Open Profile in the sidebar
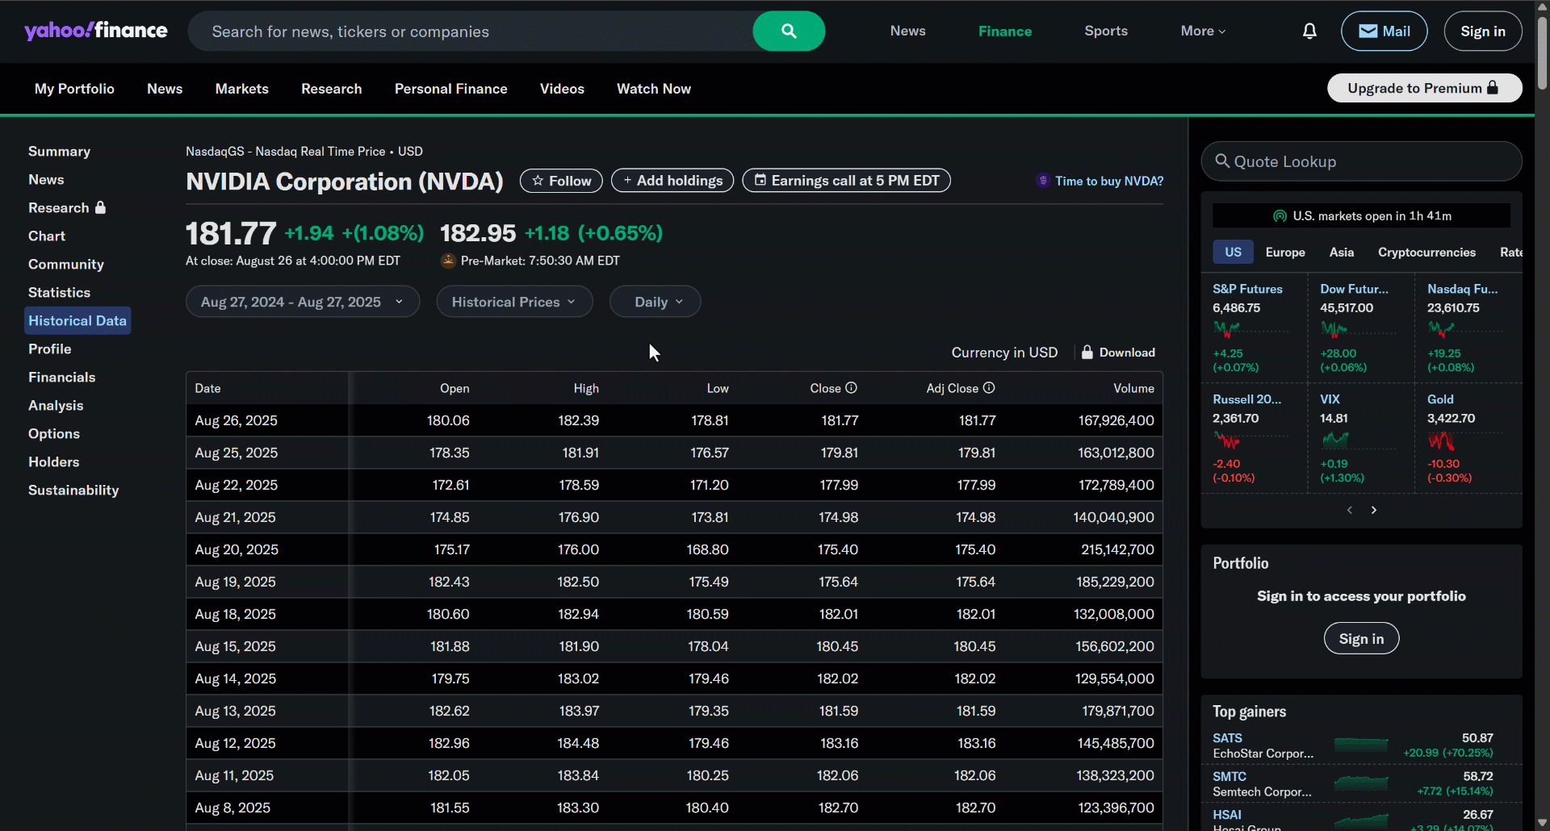Viewport: 1550px width, 831px height. [50, 349]
